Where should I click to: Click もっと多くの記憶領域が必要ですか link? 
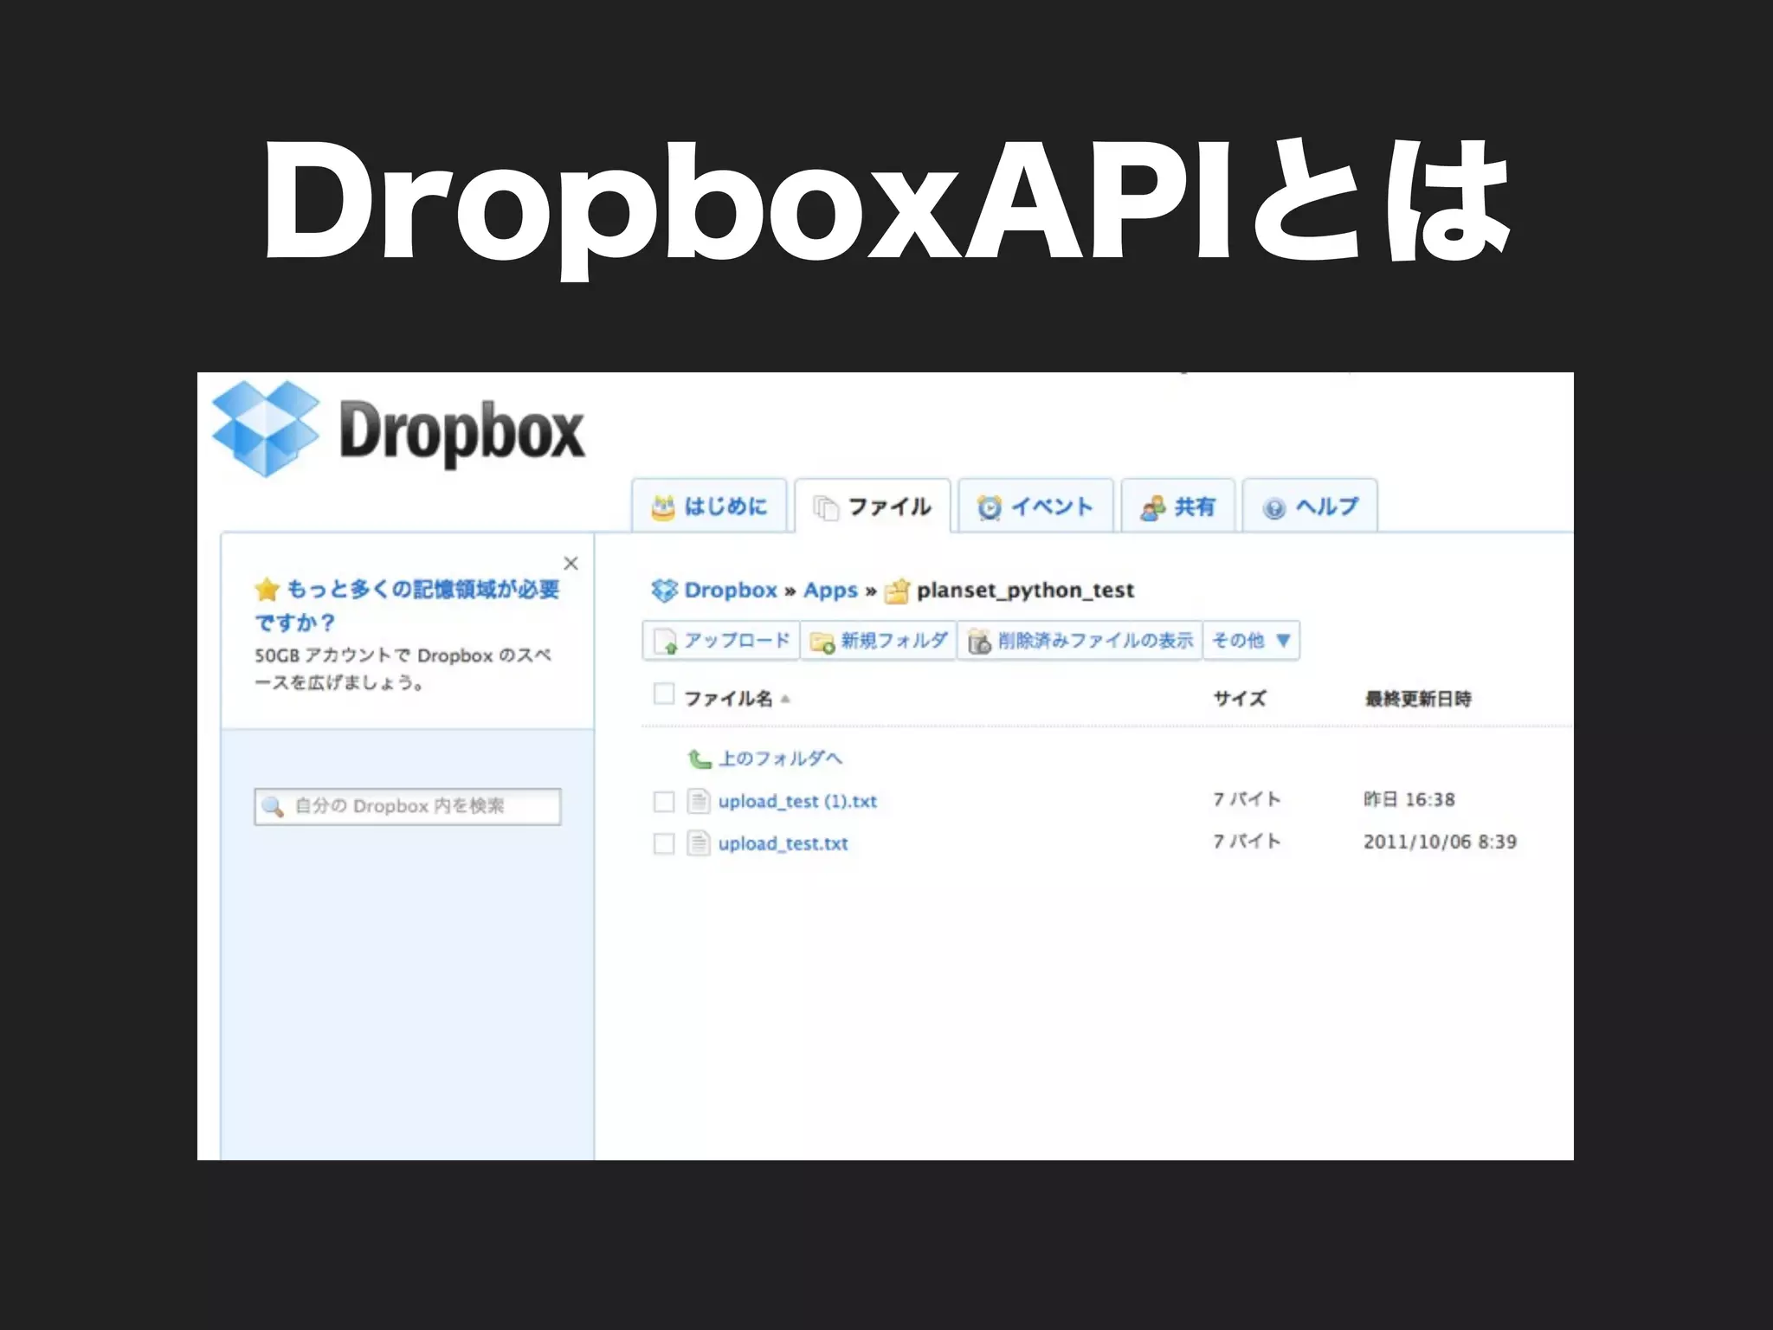(x=407, y=605)
